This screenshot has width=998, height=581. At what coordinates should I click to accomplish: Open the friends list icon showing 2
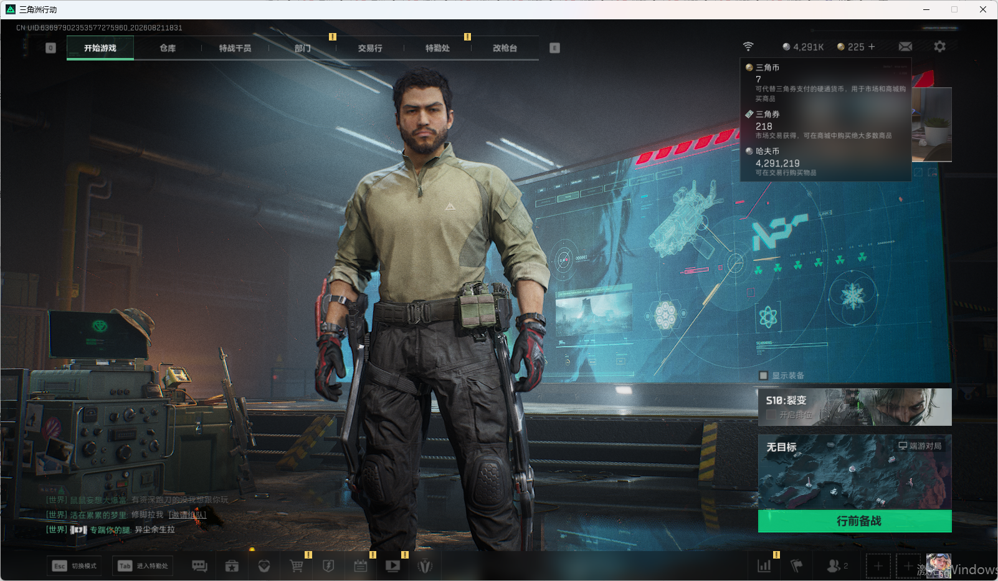point(837,566)
